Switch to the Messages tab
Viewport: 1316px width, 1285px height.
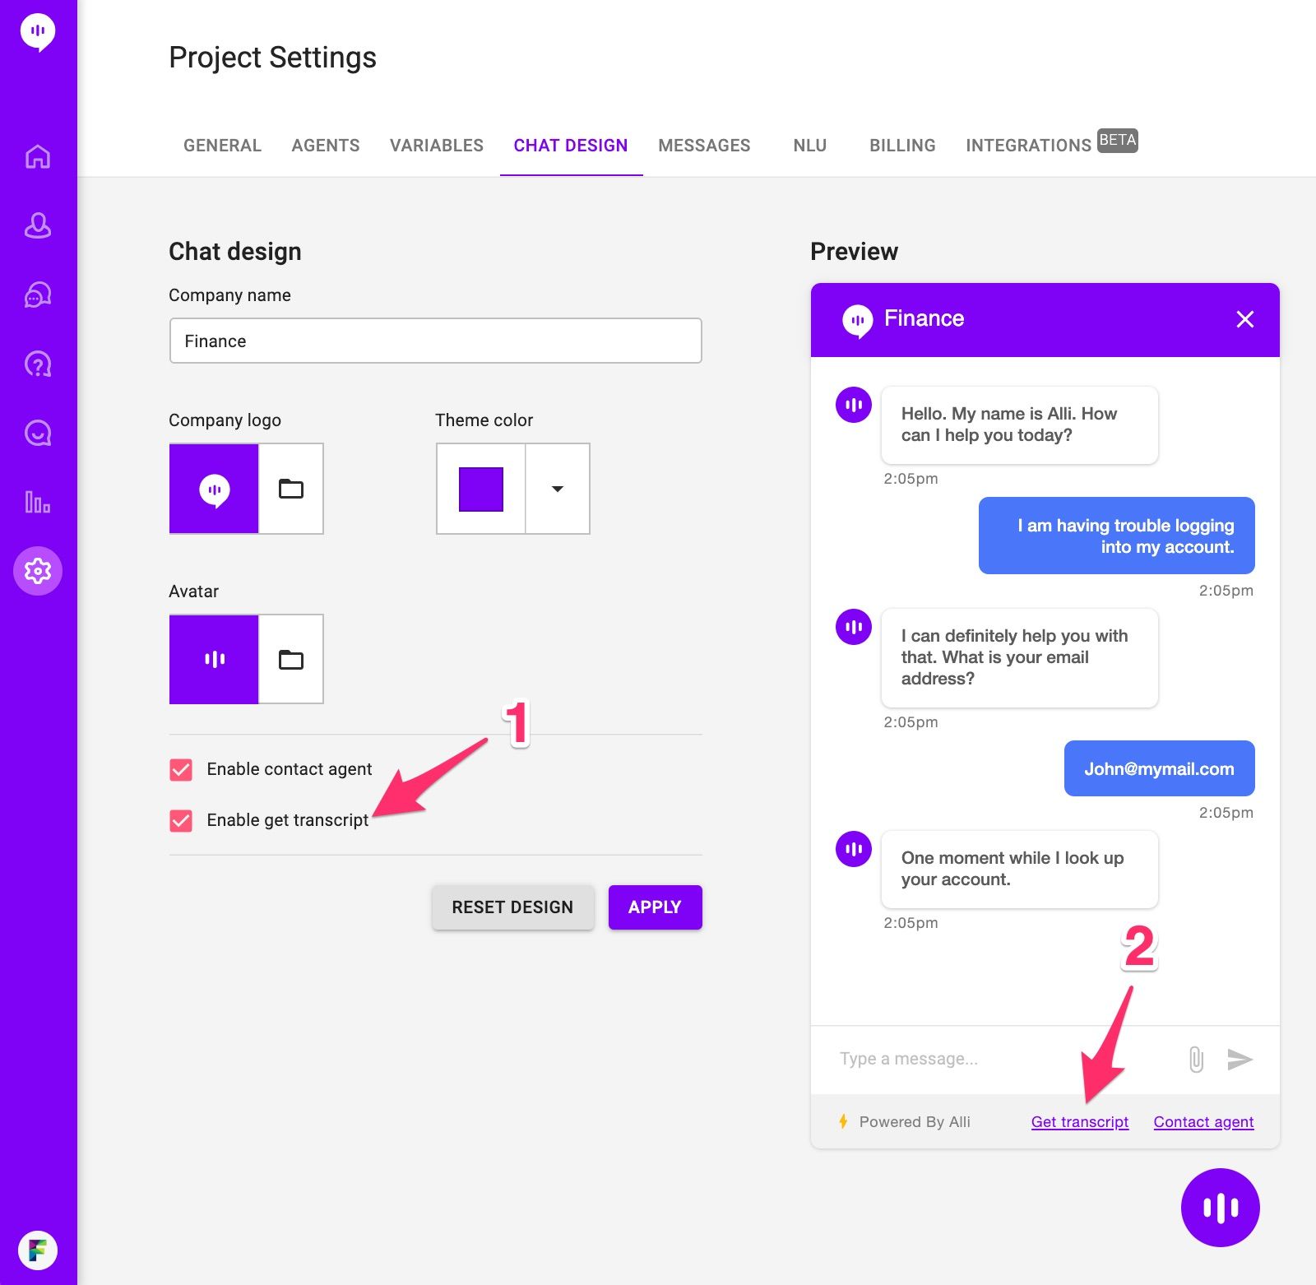704,146
